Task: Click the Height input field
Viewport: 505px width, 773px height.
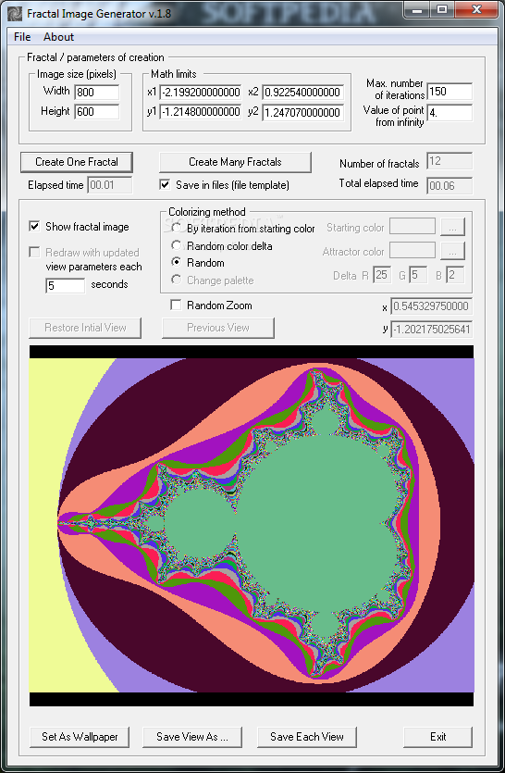Action: pyautogui.click(x=97, y=112)
